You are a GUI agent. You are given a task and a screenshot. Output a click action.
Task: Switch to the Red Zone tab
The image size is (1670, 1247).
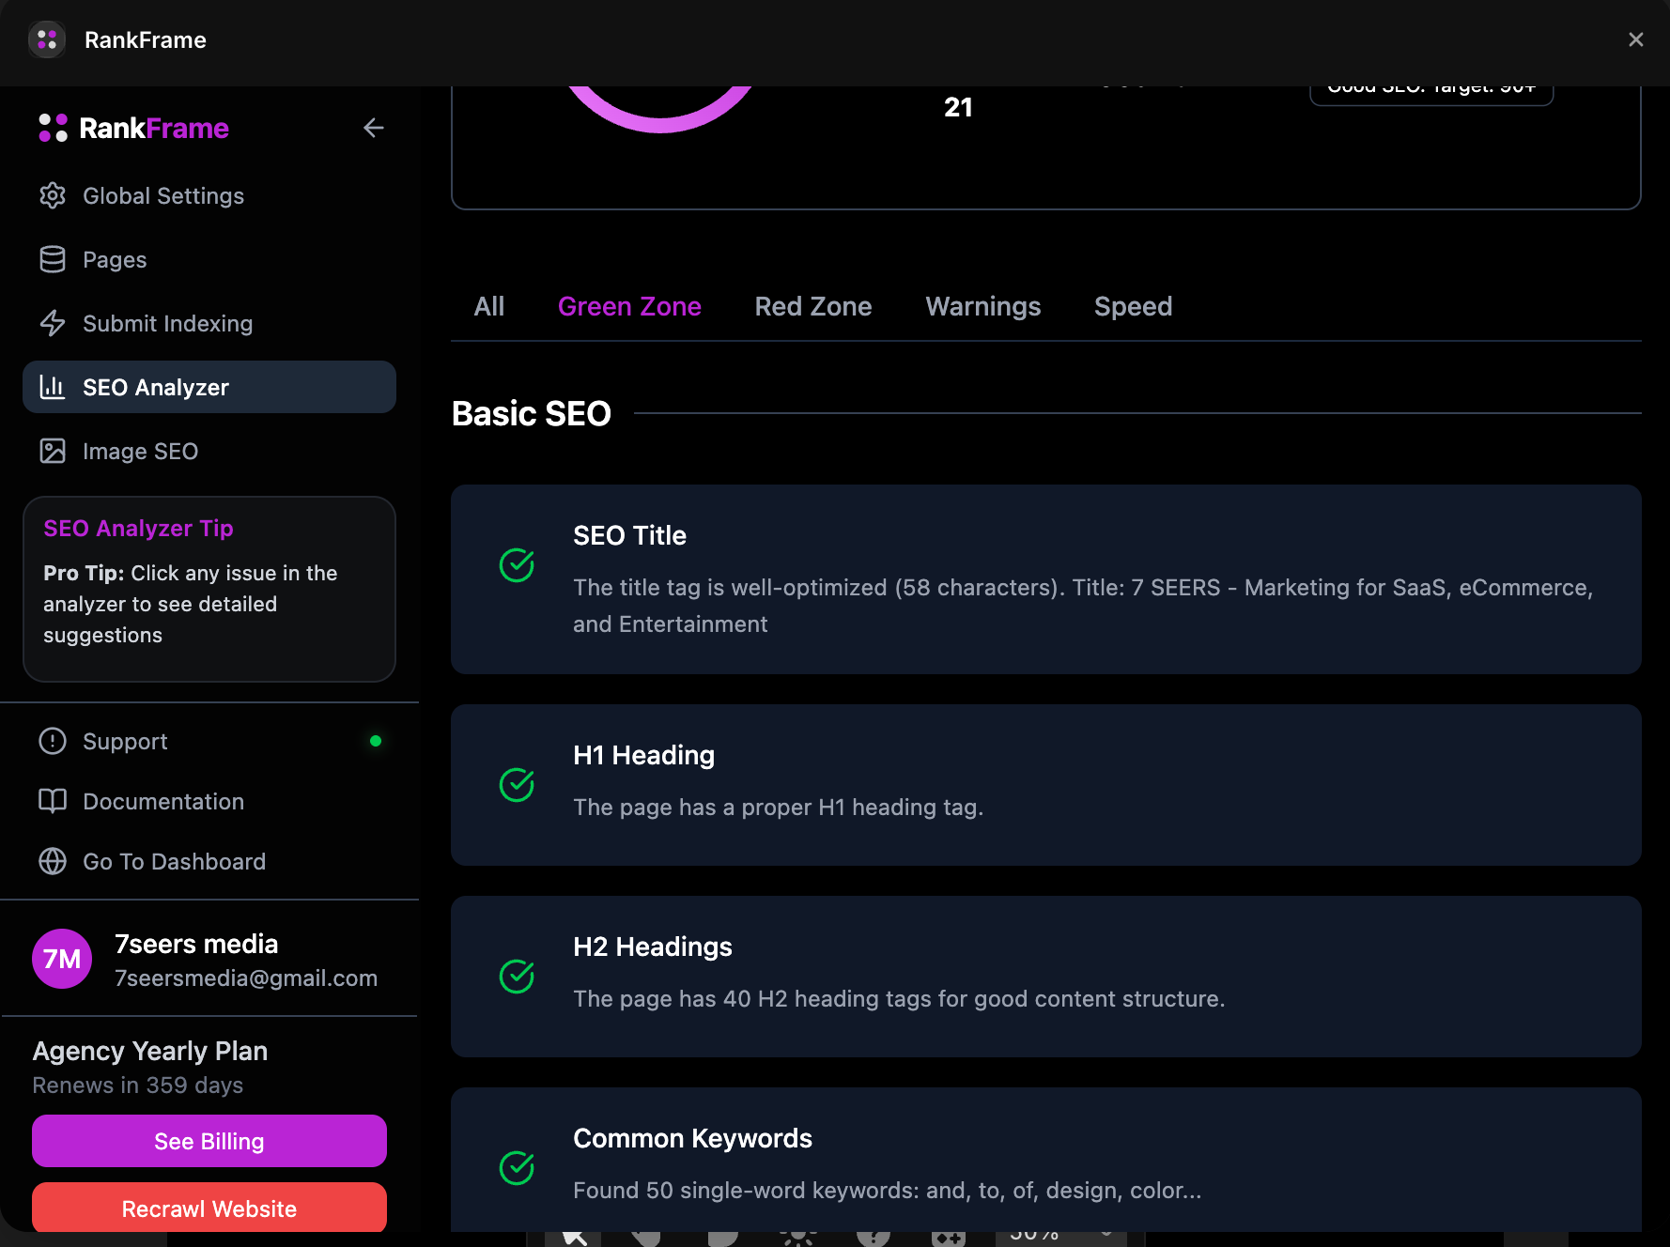[812, 306]
